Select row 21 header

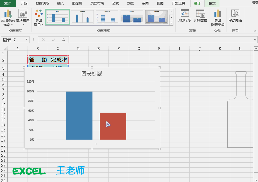3,160
